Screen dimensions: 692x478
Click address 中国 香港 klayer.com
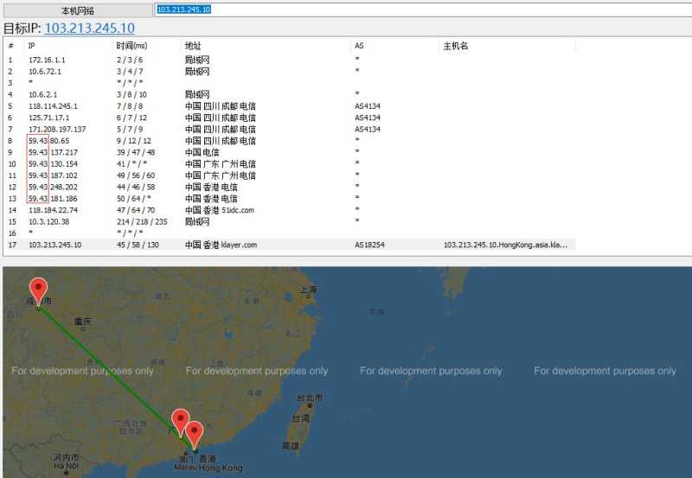[x=221, y=245]
